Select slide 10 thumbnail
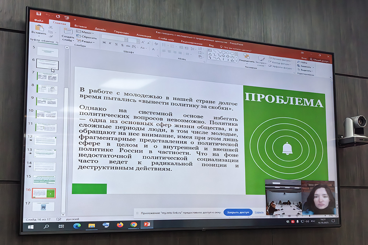 click(x=46, y=115)
